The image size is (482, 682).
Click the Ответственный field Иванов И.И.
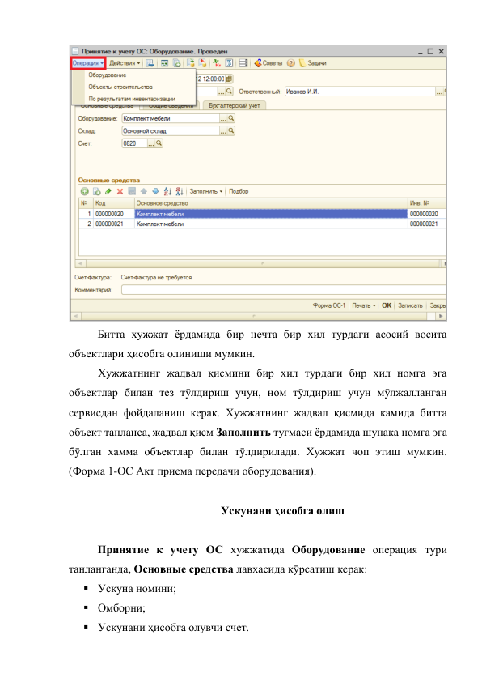(361, 92)
